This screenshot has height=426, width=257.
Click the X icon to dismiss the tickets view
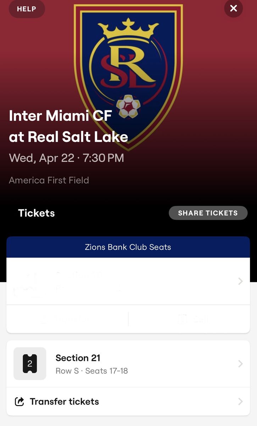tap(233, 9)
